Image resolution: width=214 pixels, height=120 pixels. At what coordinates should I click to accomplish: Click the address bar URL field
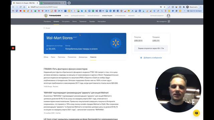tap(93, 7)
